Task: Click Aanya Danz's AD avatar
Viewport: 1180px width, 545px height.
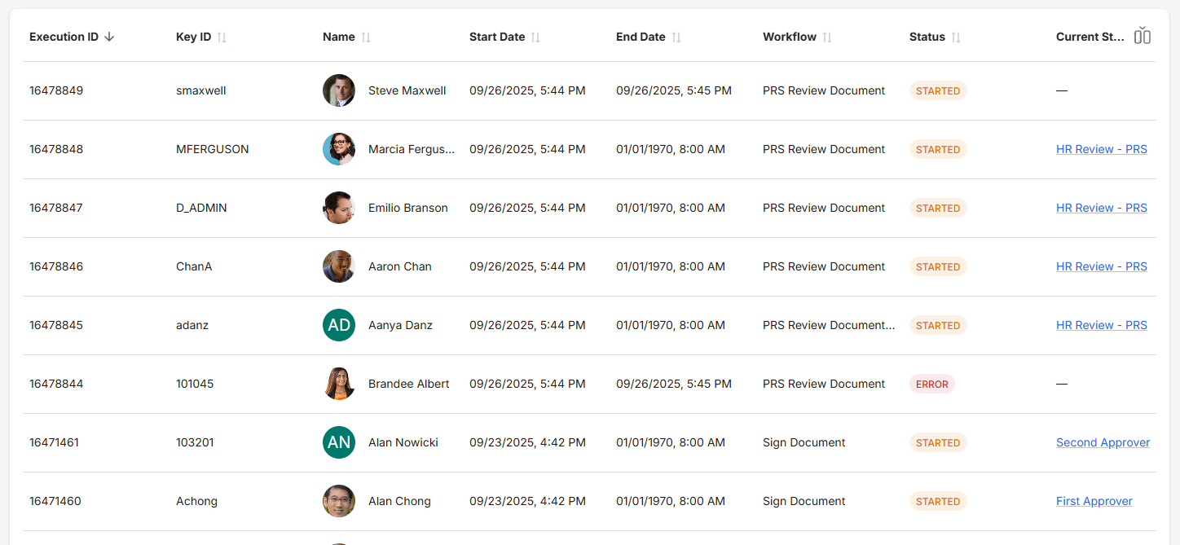Action: (339, 325)
